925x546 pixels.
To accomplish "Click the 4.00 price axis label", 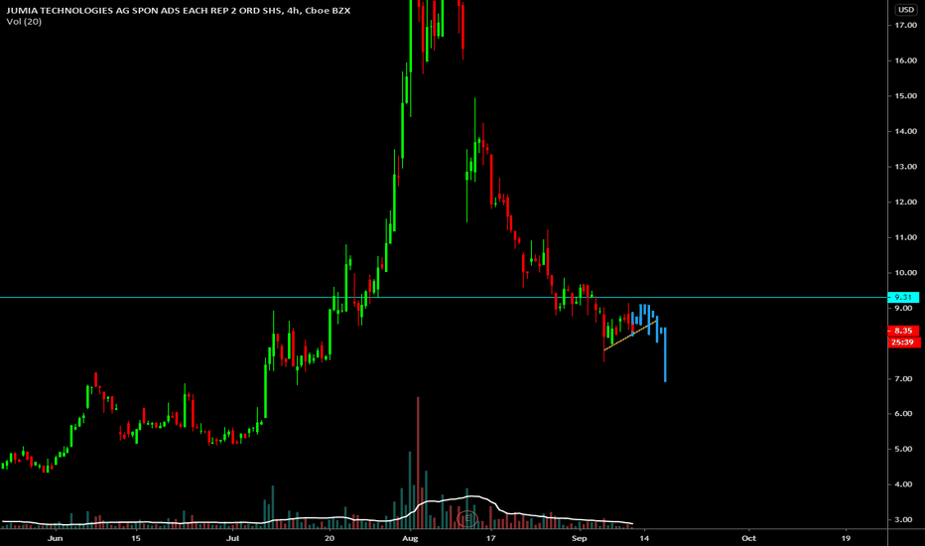I will pyautogui.click(x=903, y=484).
